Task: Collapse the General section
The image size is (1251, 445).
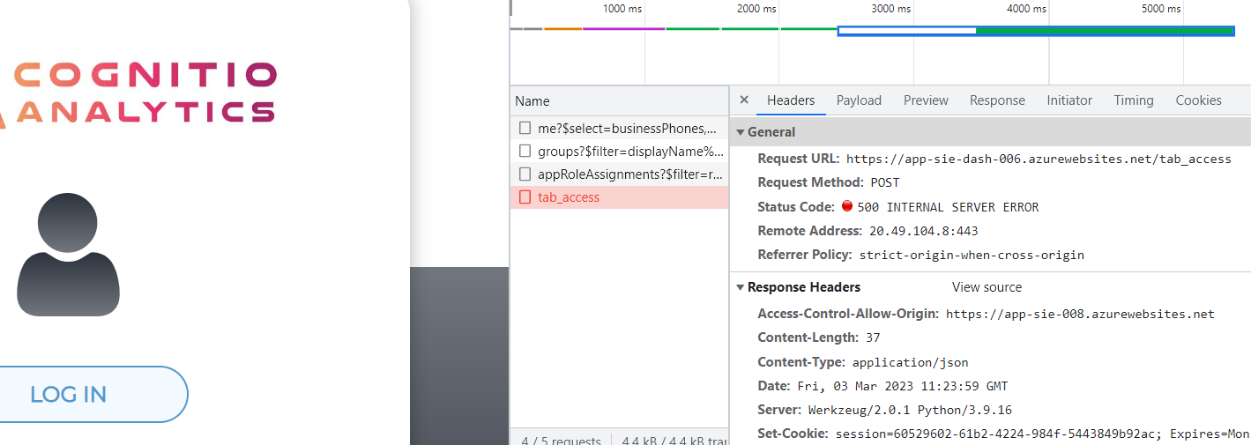Action: click(x=741, y=132)
